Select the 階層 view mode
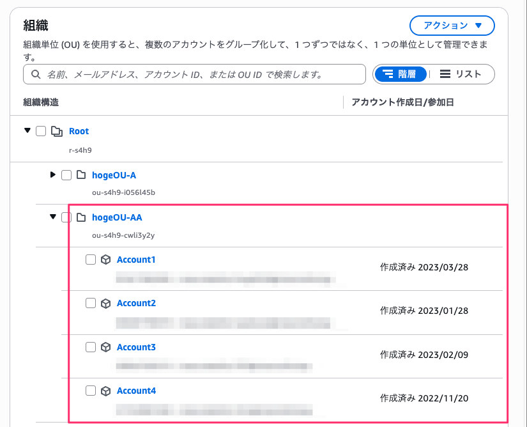Viewport: 527px width, 427px height. (x=401, y=74)
